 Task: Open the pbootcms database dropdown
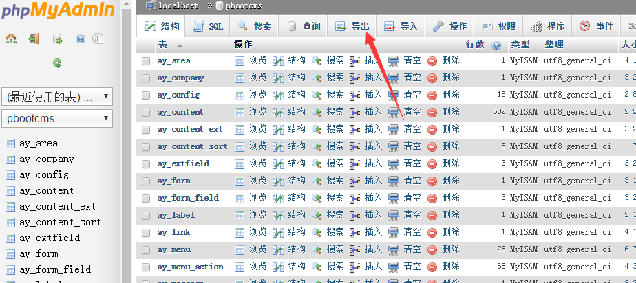(57, 118)
